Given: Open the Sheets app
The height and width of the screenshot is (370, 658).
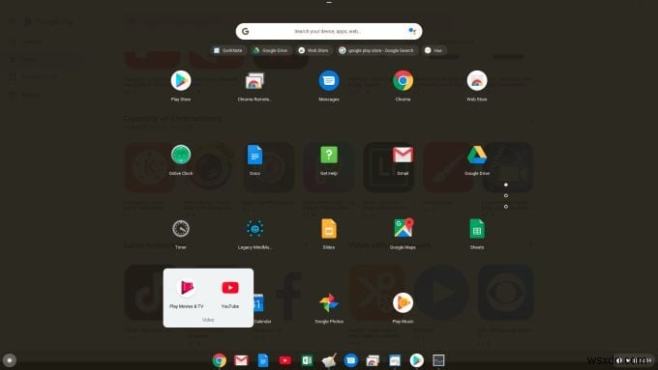Looking at the screenshot, I should pyautogui.click(x=477, y=229).
